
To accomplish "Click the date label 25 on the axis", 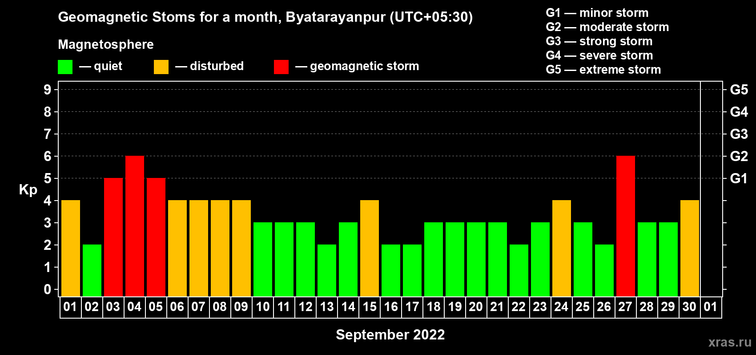I will (x=583, y=307).
